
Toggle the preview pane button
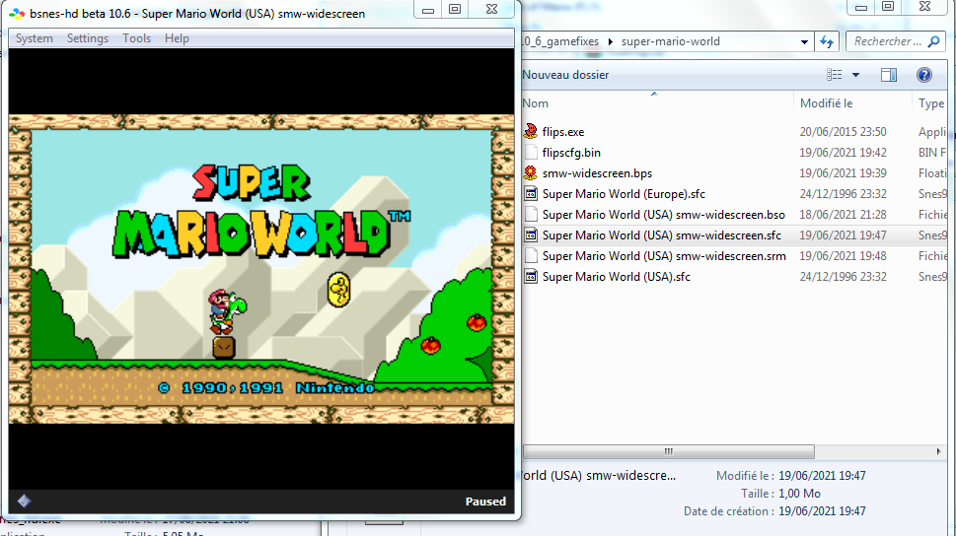click(x=889, y=75)
